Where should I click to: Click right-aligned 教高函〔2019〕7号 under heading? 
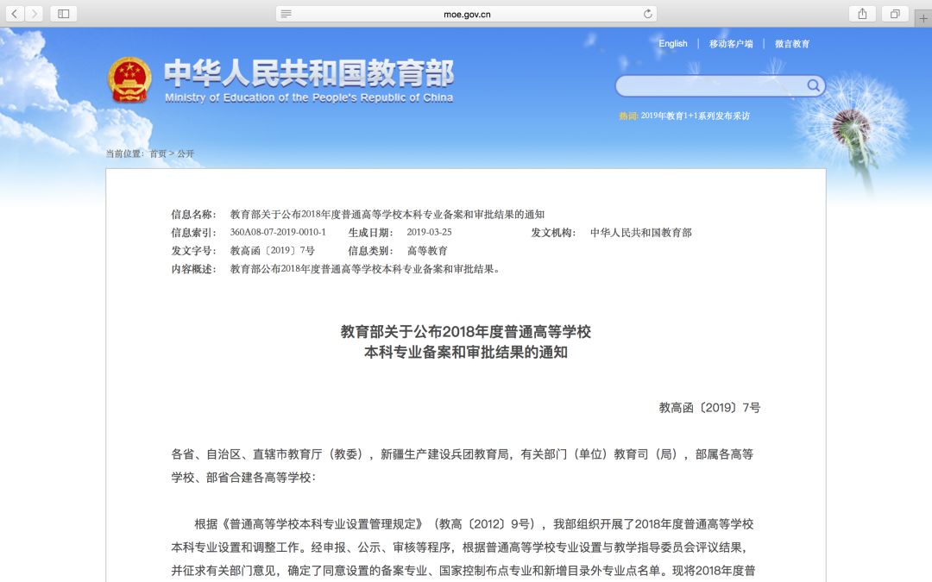(x=709, y=407)
